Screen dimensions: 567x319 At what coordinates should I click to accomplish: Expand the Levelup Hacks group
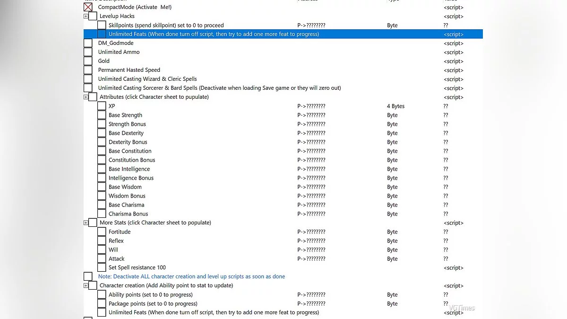(x=86, y=16)
